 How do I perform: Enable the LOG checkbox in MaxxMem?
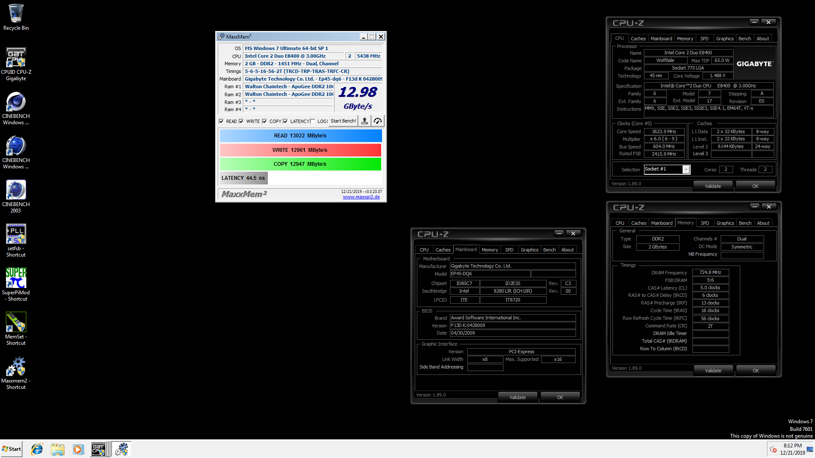click(312, 121)
